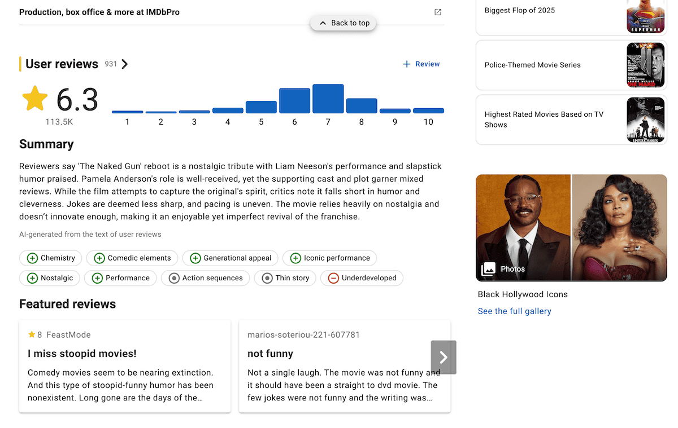The height and width of the screenshot is (428, 678).
Task: Select the Thin story chip
Action: (x=284, y=278)
